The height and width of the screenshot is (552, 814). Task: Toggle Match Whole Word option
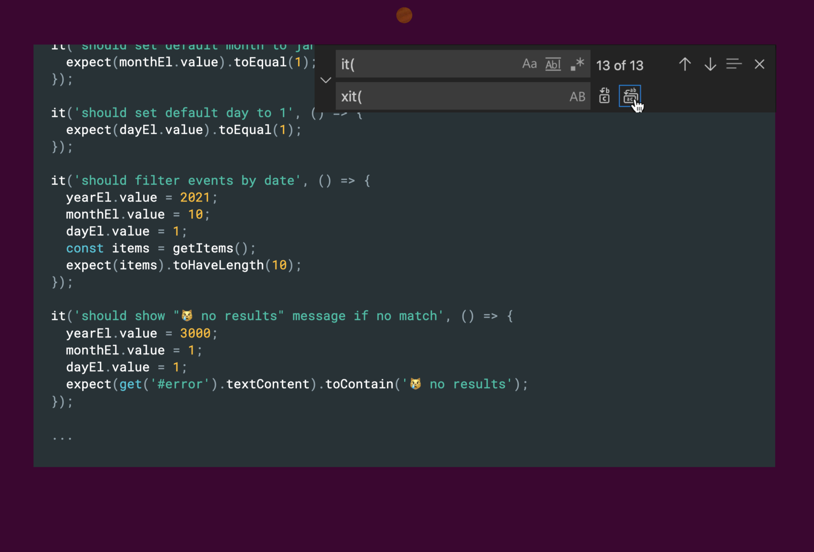click(553, 64)
